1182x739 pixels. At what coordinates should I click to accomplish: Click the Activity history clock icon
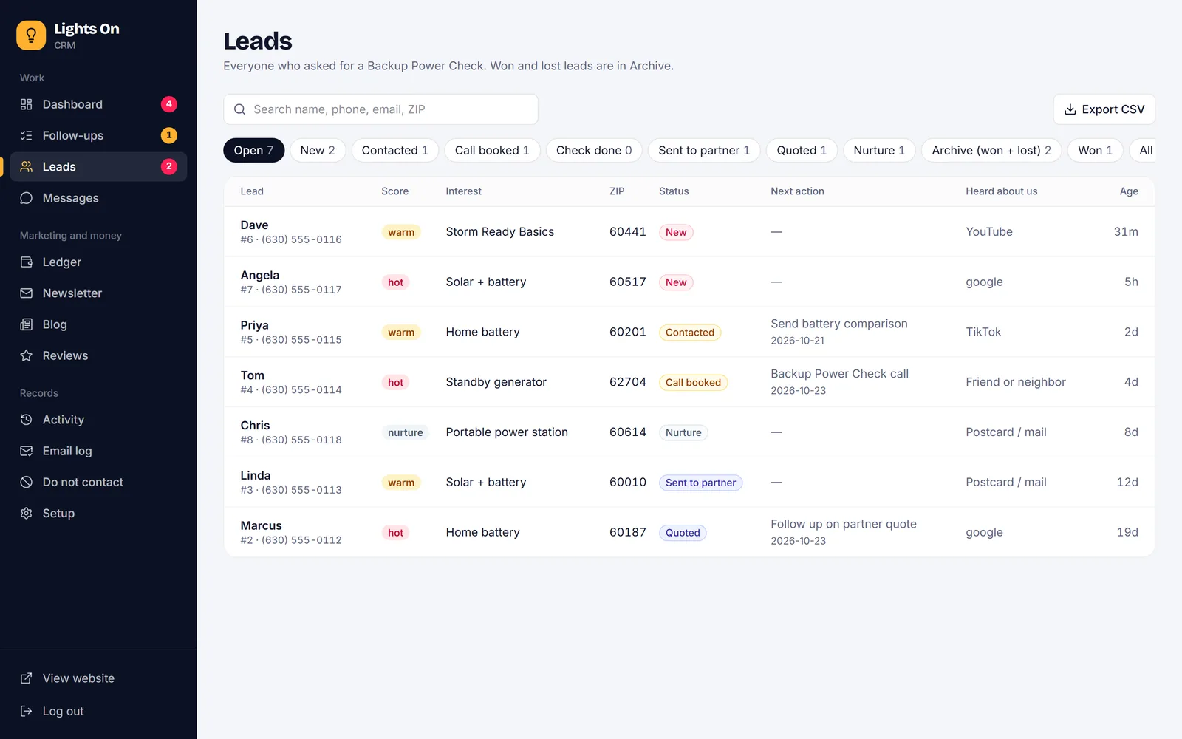click(x=27, y=420)
